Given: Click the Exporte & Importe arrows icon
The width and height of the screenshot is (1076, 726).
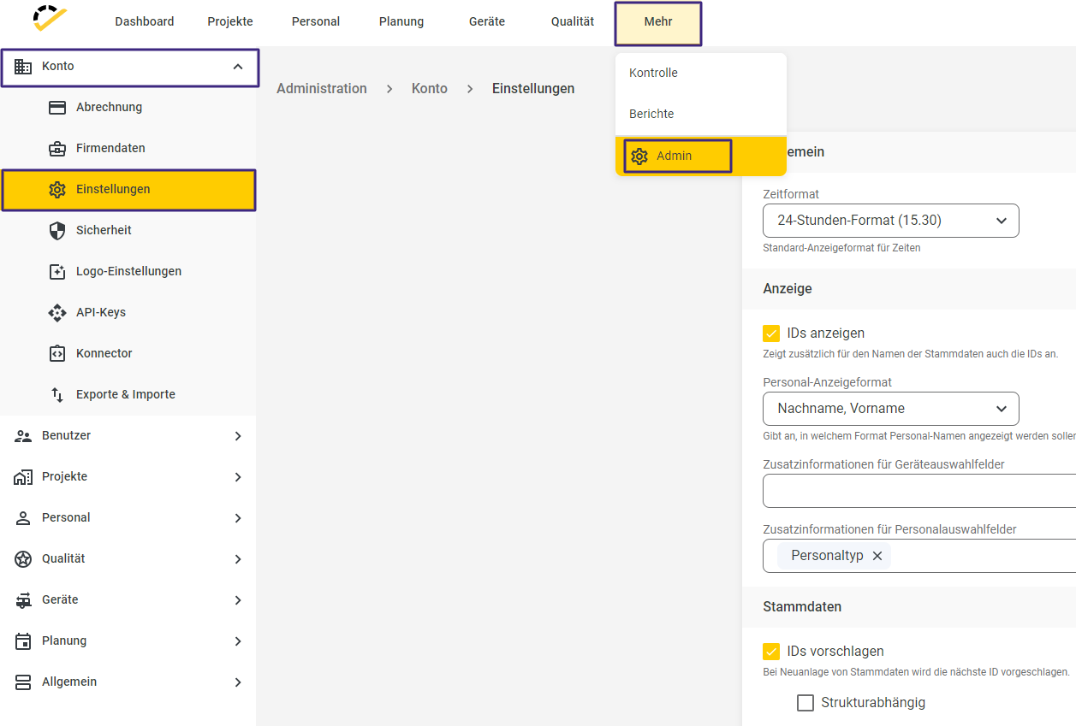Looking at the screenshot, I should 57,395.
